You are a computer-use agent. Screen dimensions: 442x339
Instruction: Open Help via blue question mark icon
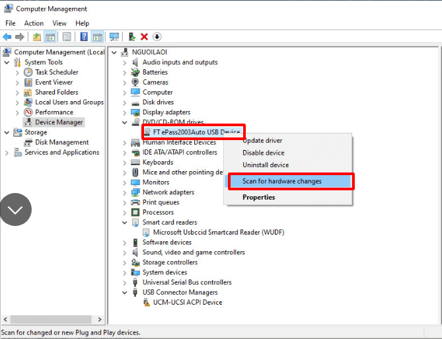click(x=84, y=36)
